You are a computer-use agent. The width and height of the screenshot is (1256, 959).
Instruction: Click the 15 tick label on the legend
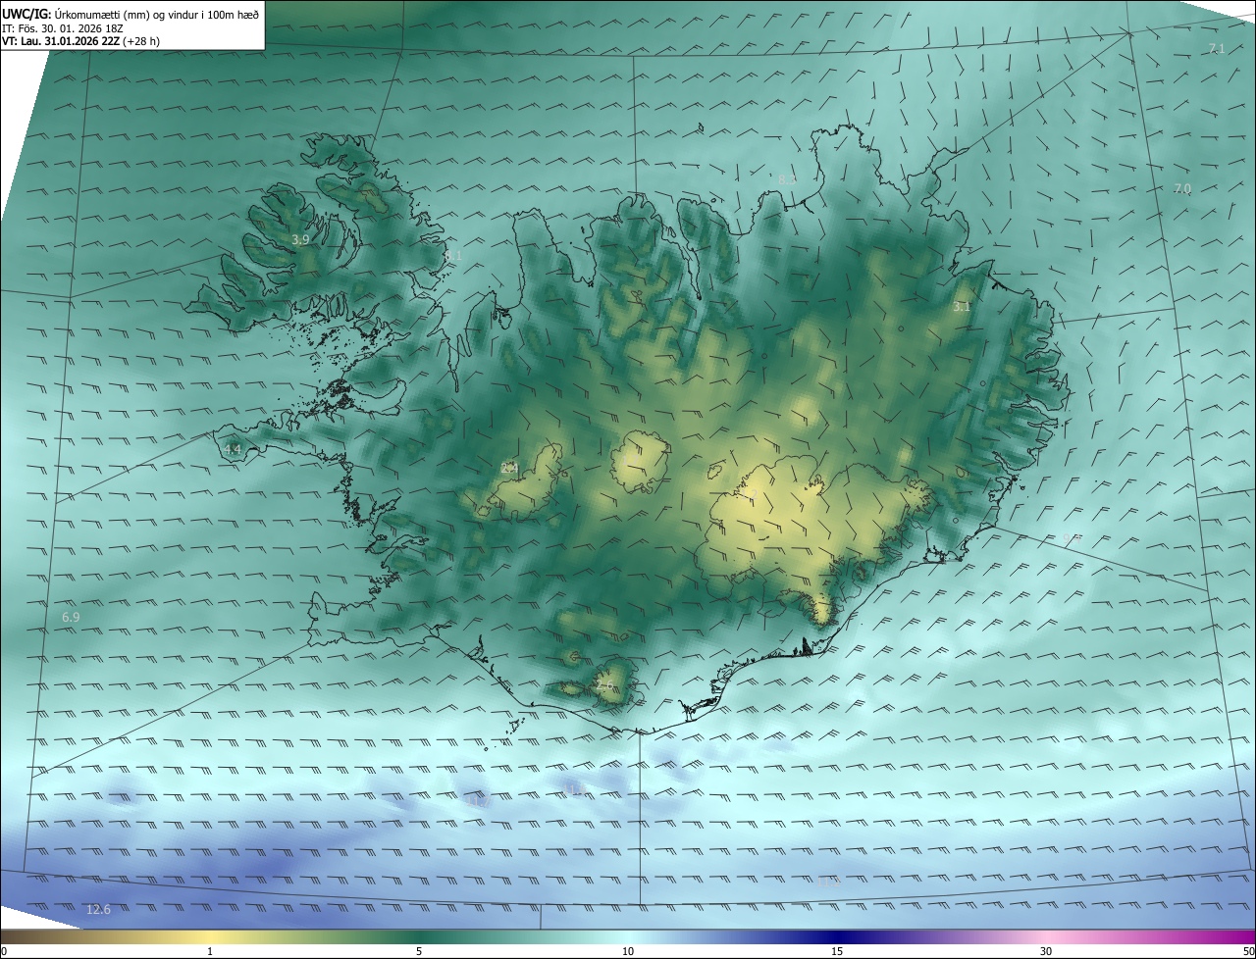coord(837,951)
